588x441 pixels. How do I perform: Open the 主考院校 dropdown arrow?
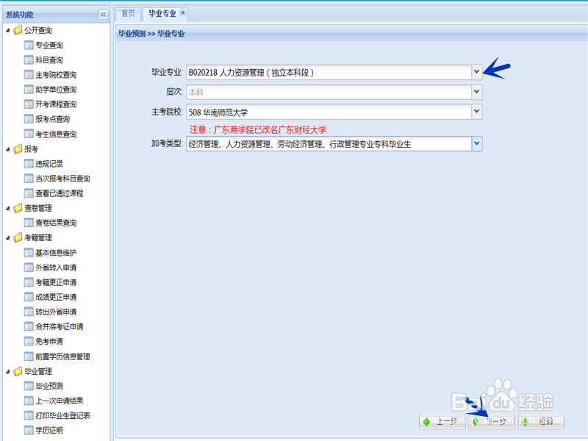(476, 112)
